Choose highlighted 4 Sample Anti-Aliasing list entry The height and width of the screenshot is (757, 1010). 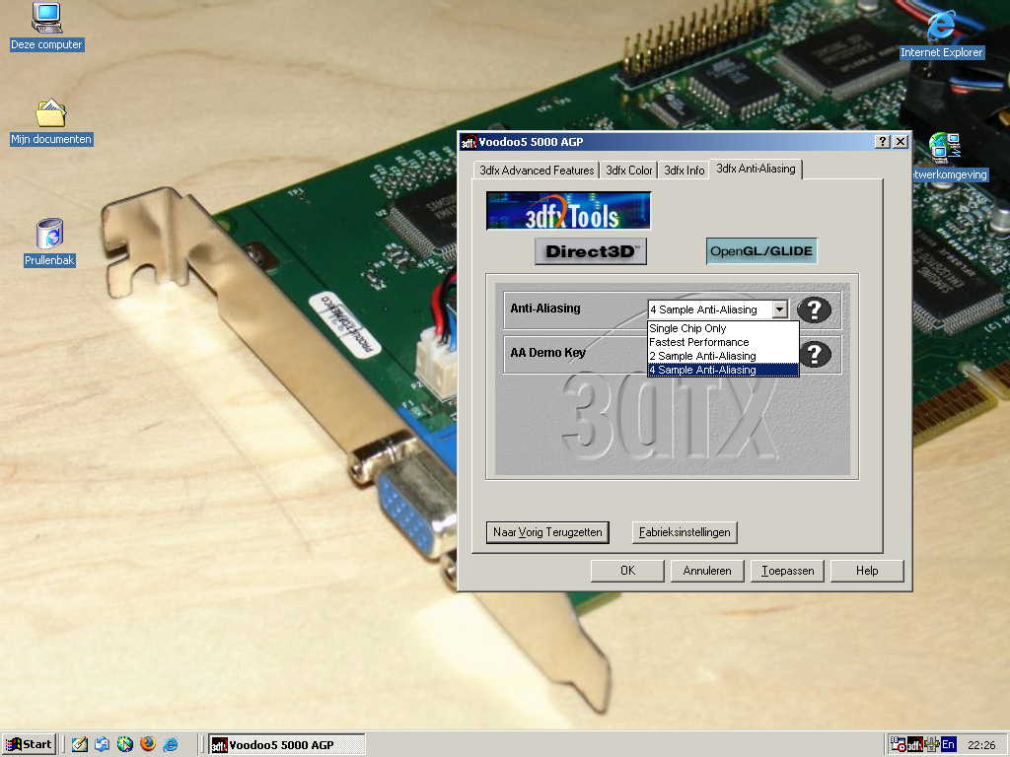pyautogui.click(x=723, y=371)
